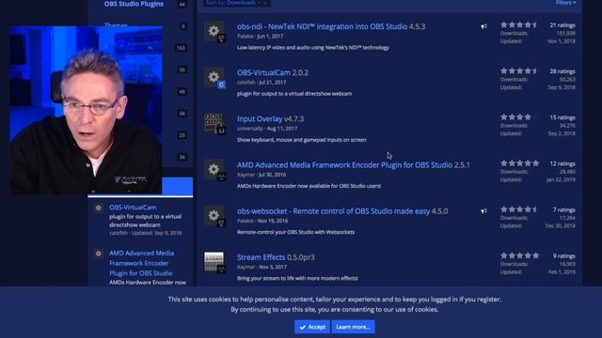Viewport: 602px width, 338px height.
Task: Click author avatar badge on Stream Effects thumbnail
Action: coord(222,269)
